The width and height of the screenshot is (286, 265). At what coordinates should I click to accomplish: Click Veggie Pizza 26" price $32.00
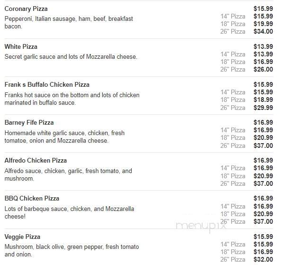(x=263, y=259)
